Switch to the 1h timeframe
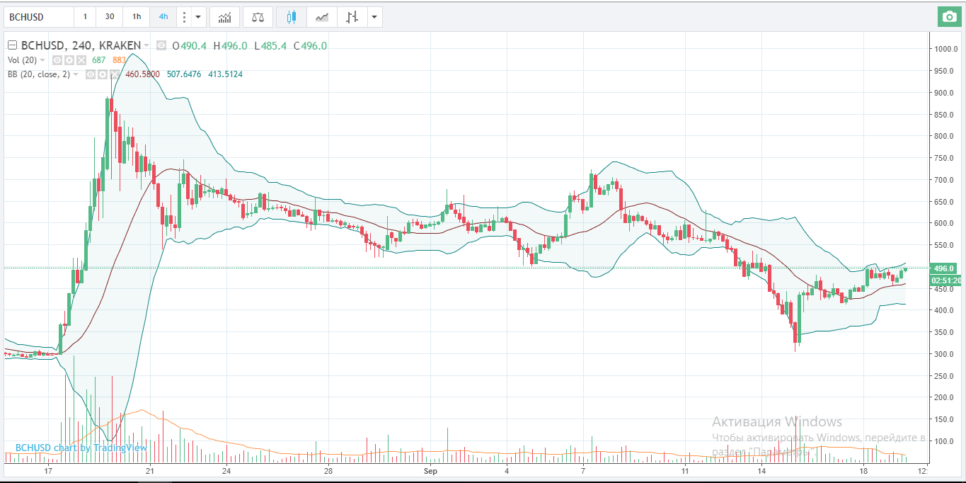The image size is (966, 483). coord(137,16)
